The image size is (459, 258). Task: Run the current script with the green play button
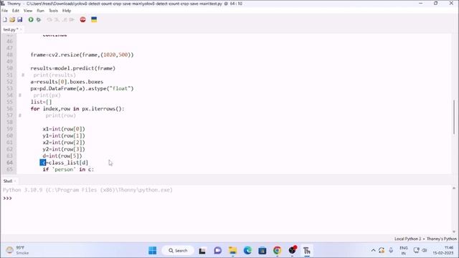(x=31, y=19)
